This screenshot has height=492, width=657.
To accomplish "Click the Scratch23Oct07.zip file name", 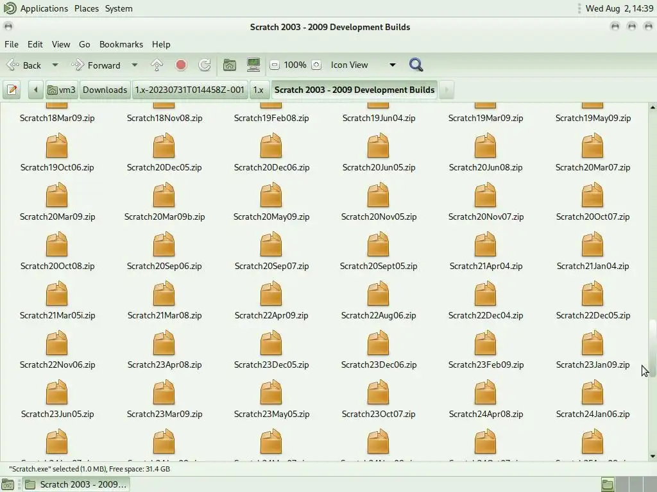I will pos(379,414).
